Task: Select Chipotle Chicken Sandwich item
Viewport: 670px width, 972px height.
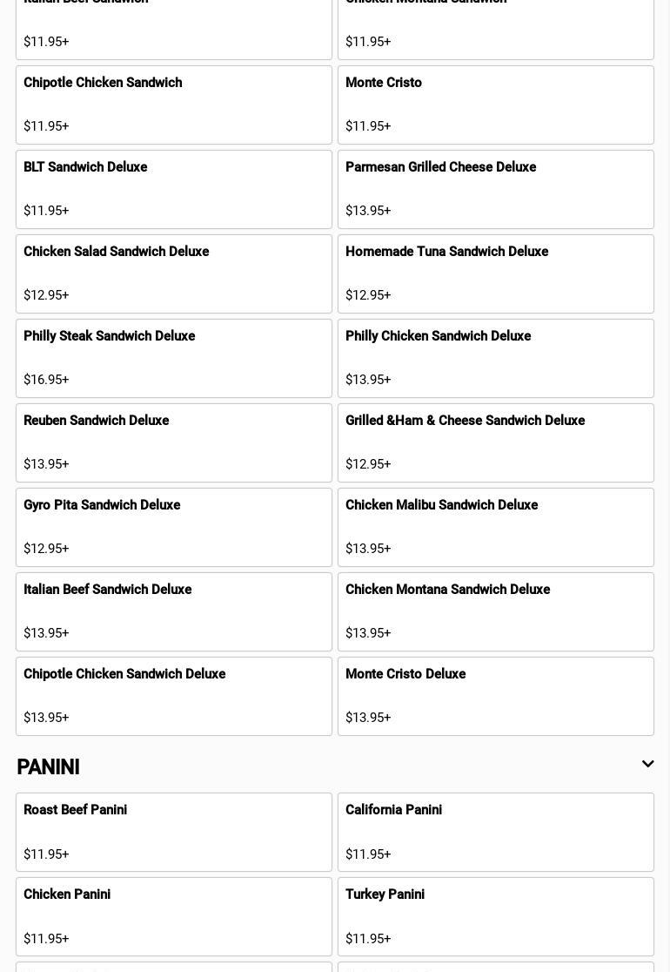Action: point(174,105)
